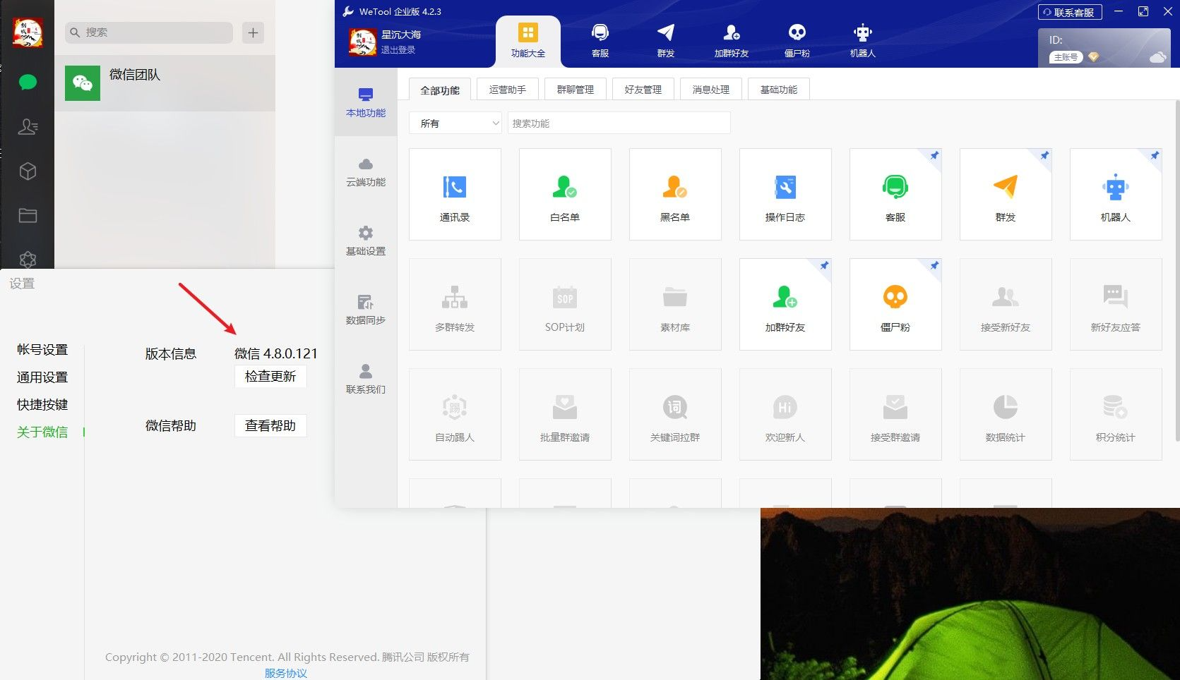Viewport: 1180px width, 680px height.
Task: Open 通讯录 function tile
Action: (455, 194)
